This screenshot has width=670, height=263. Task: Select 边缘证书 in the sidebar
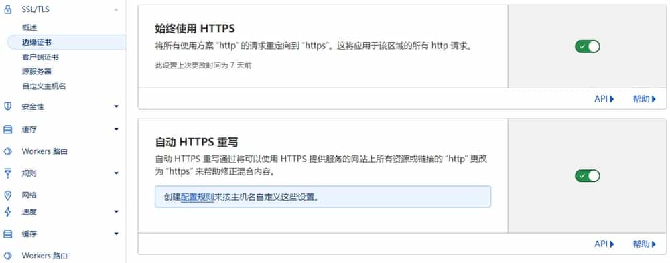pyautogui.click(x=66, y=42)
